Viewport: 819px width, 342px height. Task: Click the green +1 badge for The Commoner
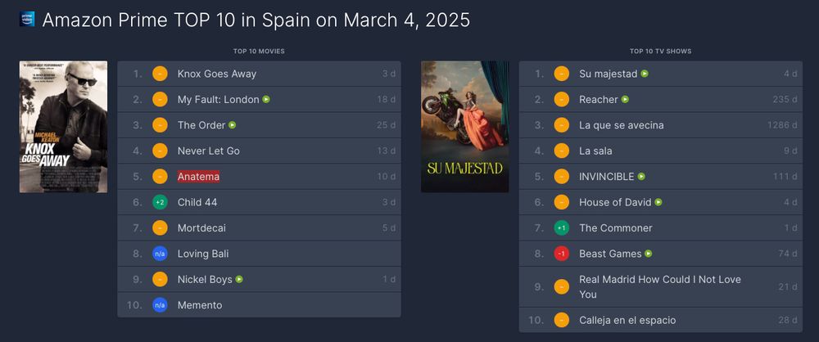pyautogui.click(x=562, y=228)
